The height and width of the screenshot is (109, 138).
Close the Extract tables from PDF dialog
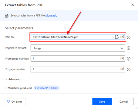coord(133,5)
